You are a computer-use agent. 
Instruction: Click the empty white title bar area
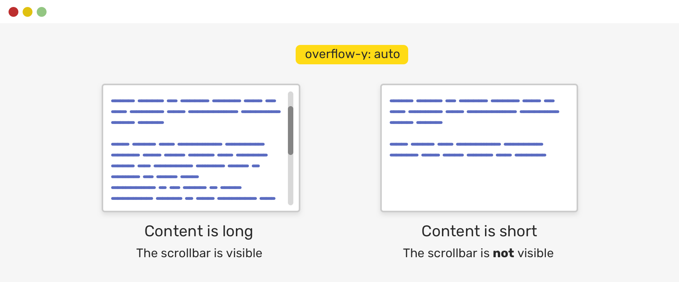[x=349, y=12]
